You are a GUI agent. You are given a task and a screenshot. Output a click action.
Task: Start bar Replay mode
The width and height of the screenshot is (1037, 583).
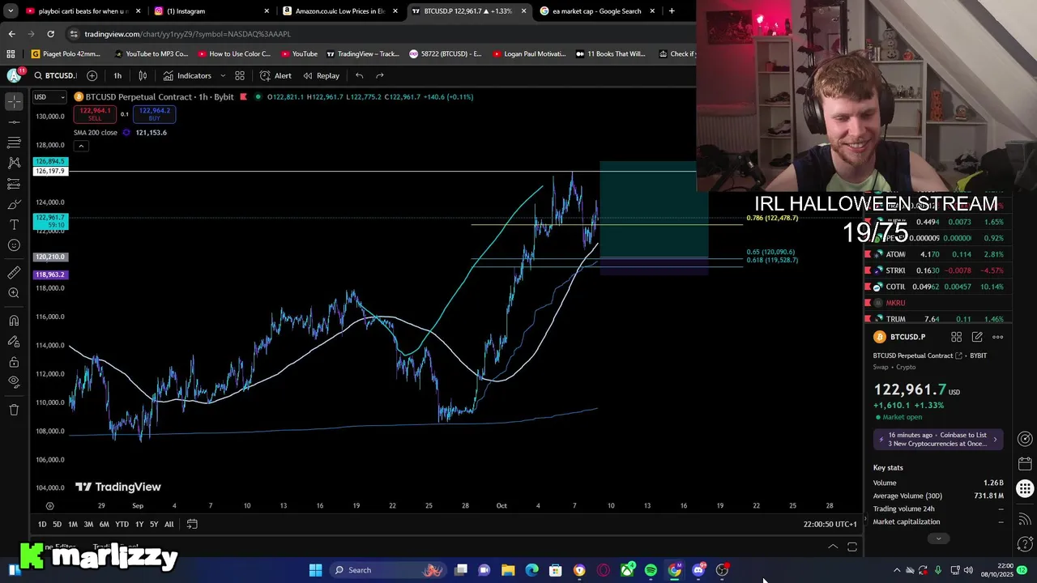(322, 75)
